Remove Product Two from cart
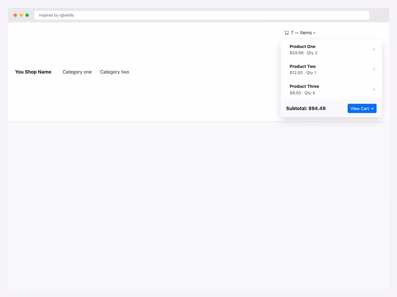Viewport: 397px width, 297px height. pos(374,69)
